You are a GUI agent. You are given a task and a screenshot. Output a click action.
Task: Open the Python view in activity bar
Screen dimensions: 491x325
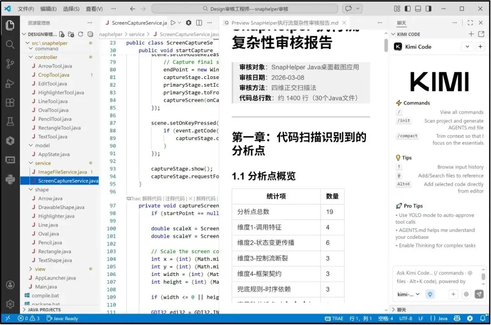pyautogui.click(x=10, y=179)
